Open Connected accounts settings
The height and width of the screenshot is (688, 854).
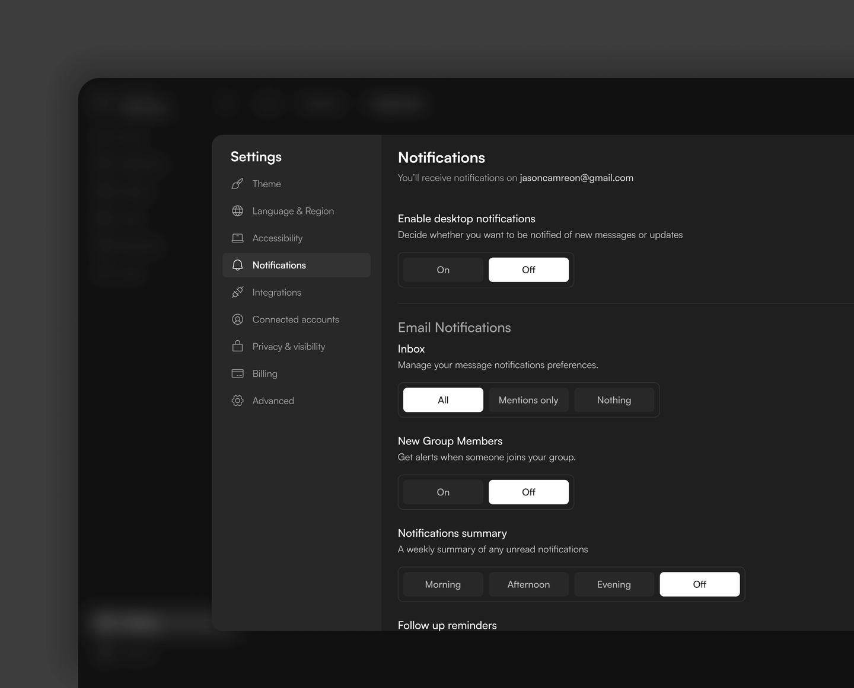click(297, 319)
